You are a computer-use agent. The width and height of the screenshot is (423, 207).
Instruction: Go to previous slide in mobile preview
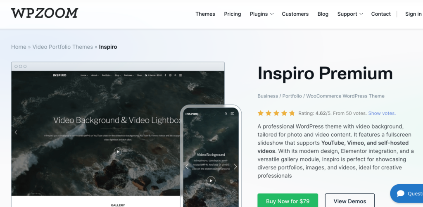(187, 167)
